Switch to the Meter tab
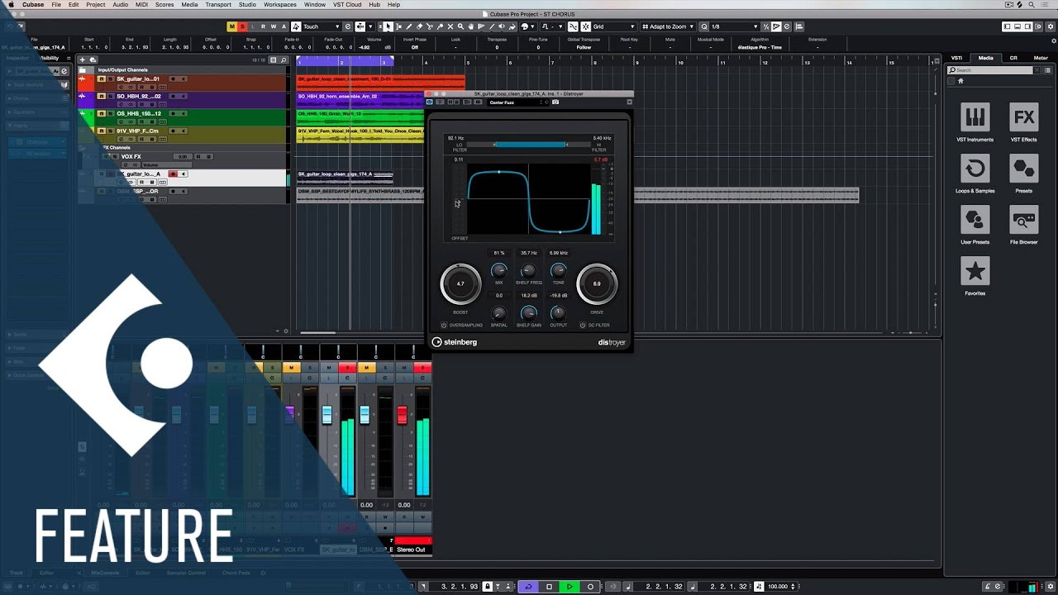The image size is (1058, 595). [x=1041, y=58]
